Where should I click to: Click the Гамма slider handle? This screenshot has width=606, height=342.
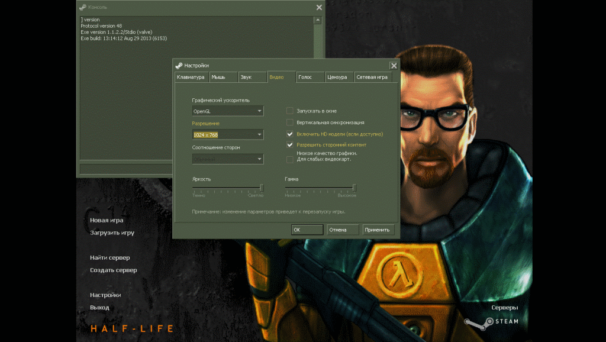354,188
